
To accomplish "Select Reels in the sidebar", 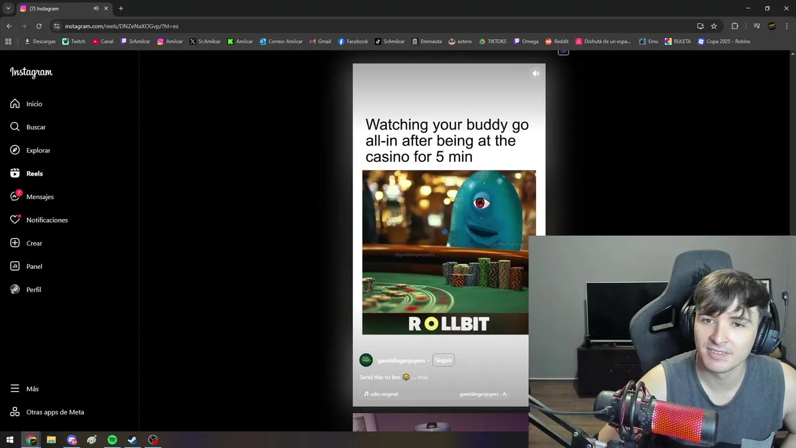I will click(26, 174).
